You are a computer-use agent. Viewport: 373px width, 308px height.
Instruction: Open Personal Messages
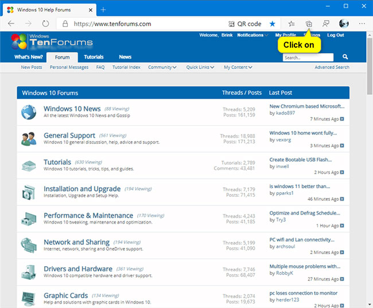coord(69,67)
